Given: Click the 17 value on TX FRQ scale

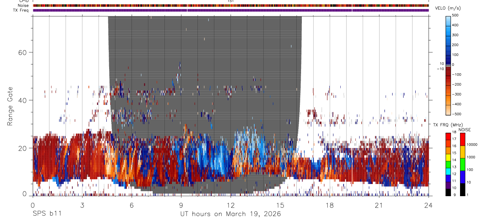Looking at the screenshot, I should (x=455, y=139).
